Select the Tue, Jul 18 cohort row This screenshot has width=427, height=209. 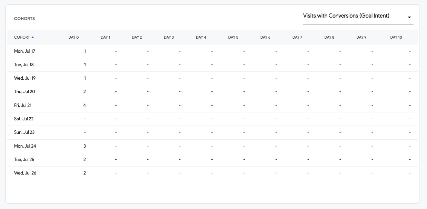click(212, 65)
